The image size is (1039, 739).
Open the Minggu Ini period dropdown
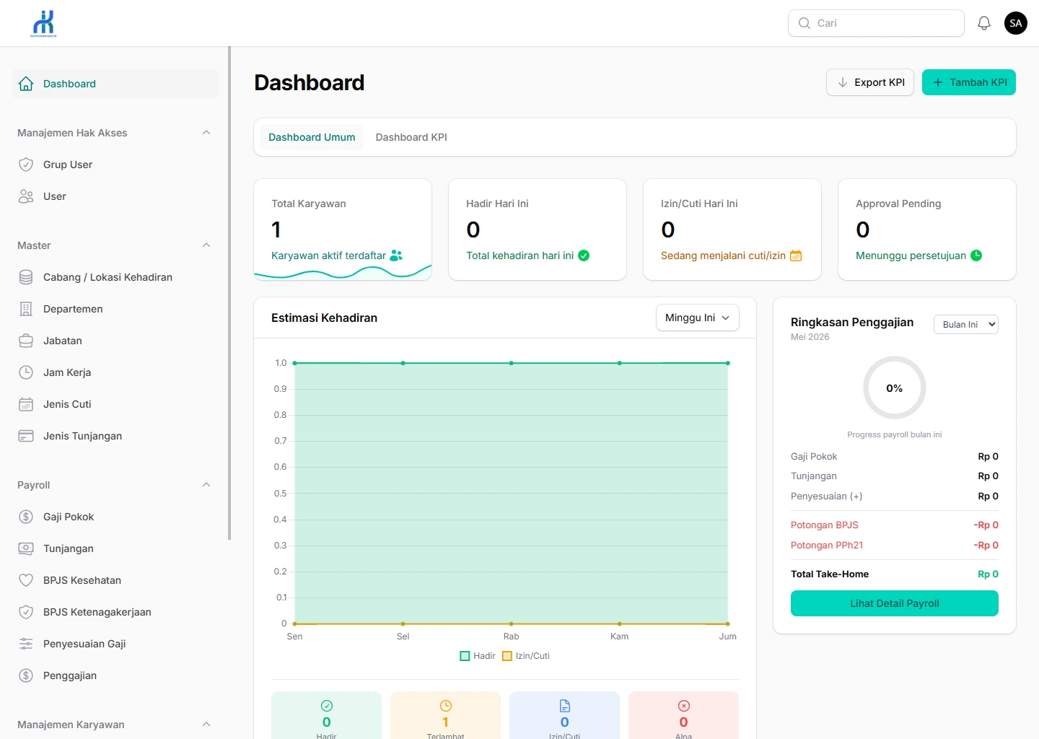point(698,318)
